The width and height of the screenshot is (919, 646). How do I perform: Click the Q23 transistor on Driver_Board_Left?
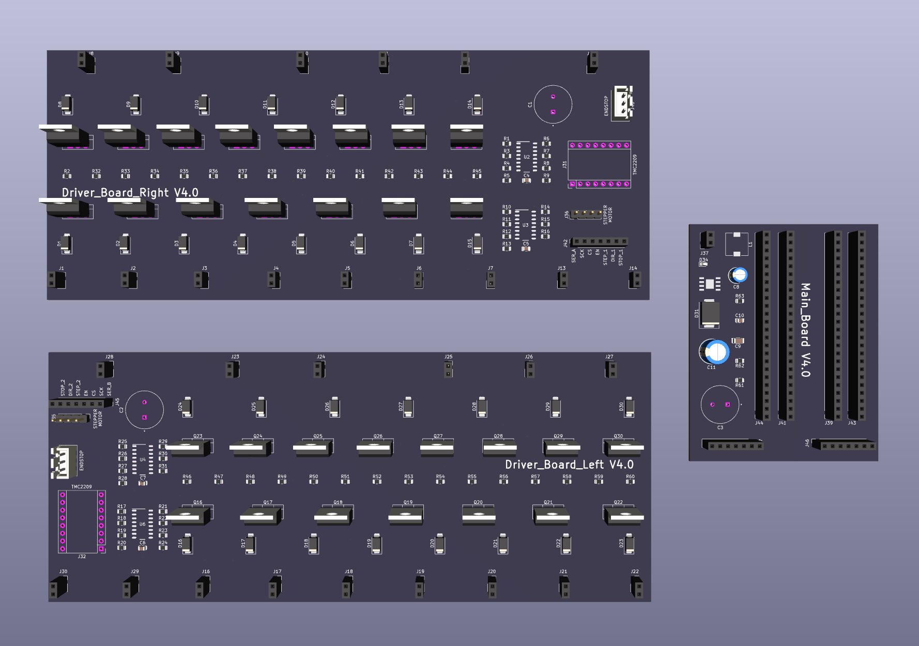coord(189,447)
